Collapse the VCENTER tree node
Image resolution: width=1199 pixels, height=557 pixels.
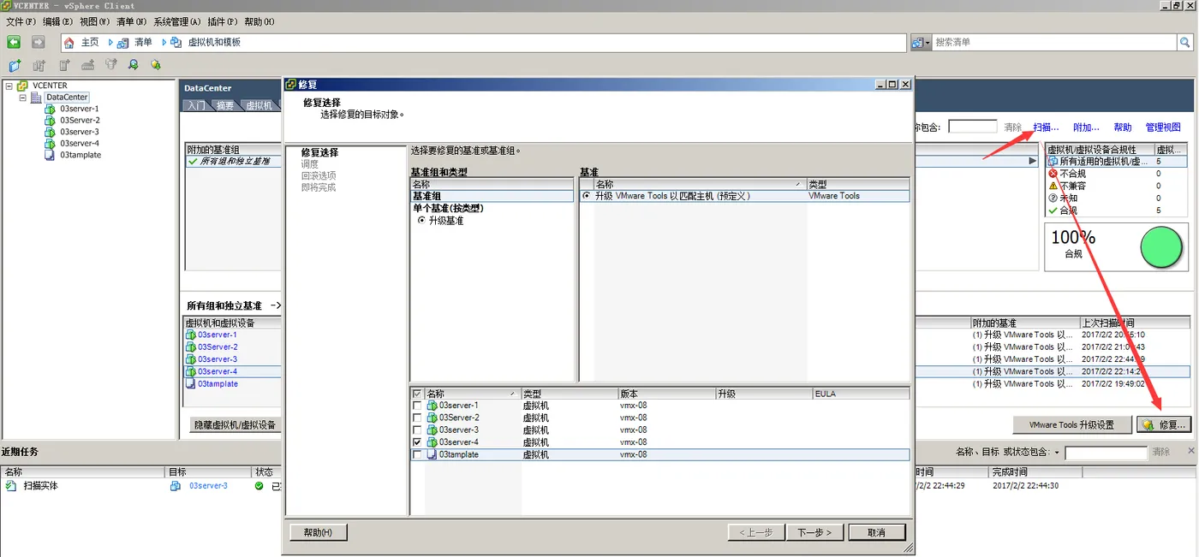[x=9, y=86]
